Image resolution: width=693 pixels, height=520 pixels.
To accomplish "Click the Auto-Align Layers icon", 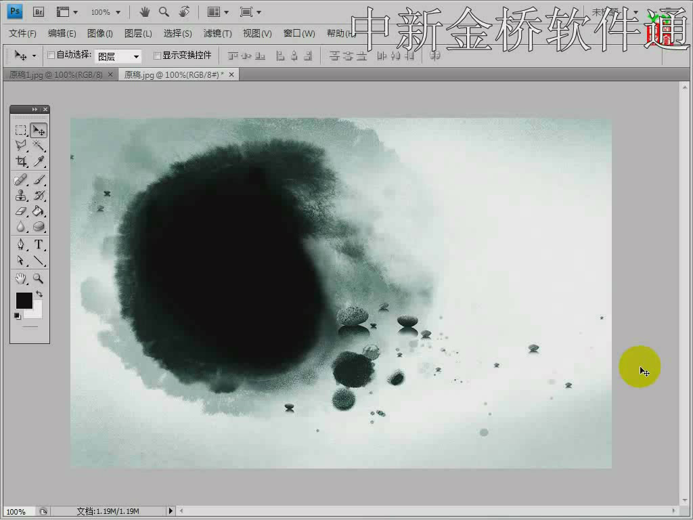I will point(435,56).
